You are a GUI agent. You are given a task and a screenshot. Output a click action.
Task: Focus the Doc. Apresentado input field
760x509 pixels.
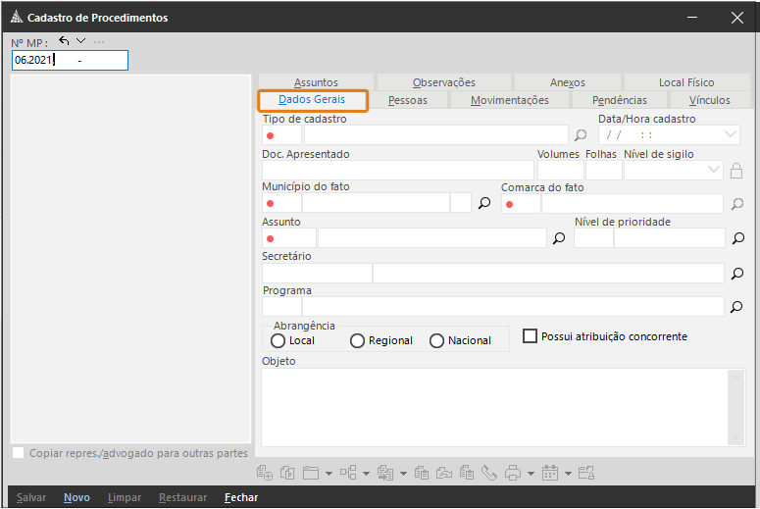(x=398, y=170)
